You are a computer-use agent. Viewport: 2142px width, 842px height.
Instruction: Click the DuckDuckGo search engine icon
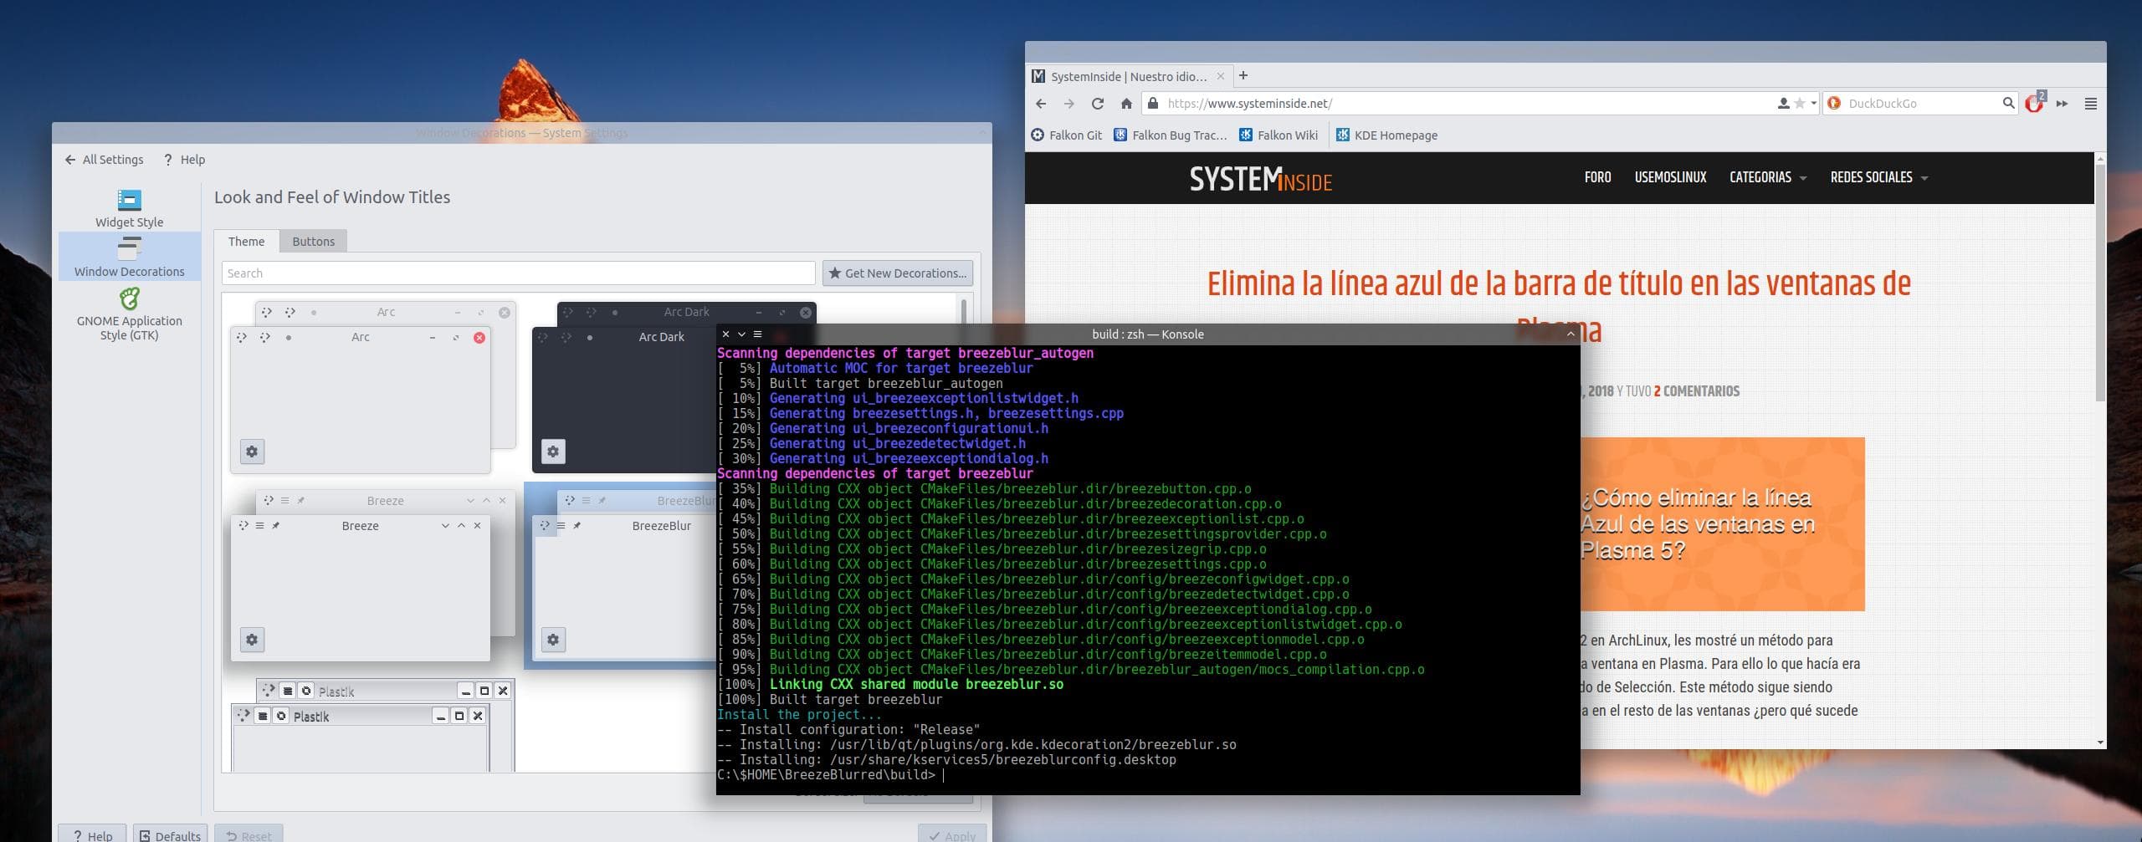coord(1834,103)
